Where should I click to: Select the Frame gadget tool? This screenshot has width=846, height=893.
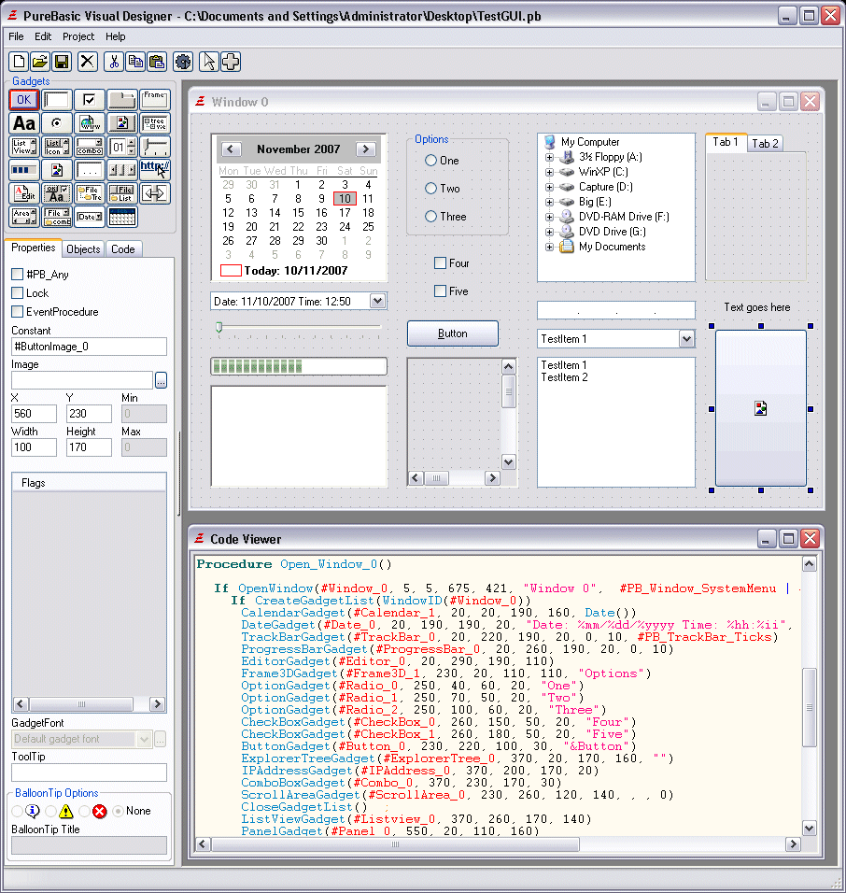(x=155, y=100)
